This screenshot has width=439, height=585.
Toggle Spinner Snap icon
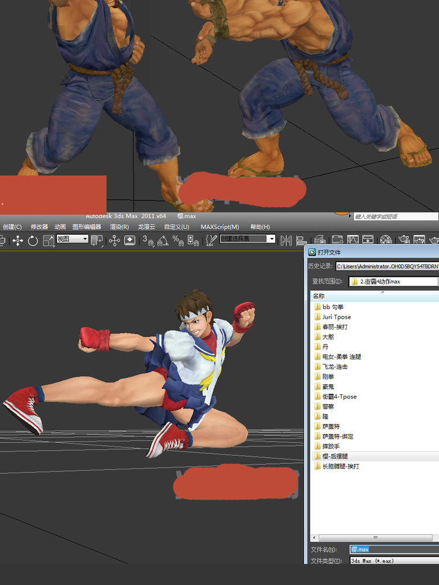coord(193,240)
